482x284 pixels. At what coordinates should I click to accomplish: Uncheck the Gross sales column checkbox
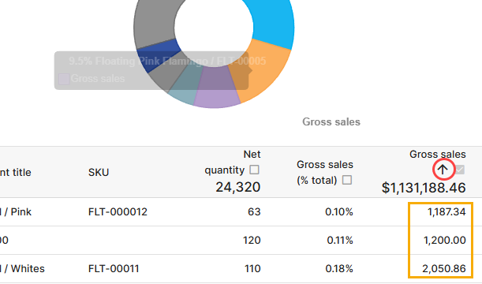tap(460, 170)
